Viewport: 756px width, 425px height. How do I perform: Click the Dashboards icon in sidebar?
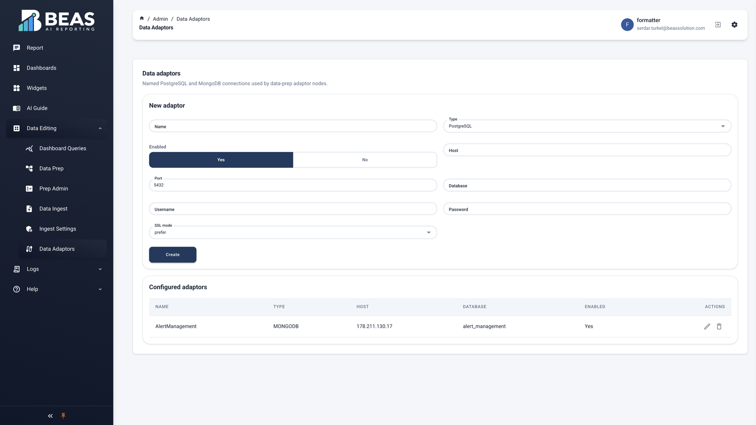(17, 68)
